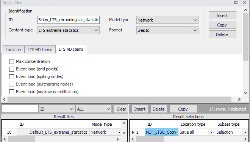Viewport: 250px width, 142px height.
Task: Open the Model type Network dropdown
Action: [167, 20]
